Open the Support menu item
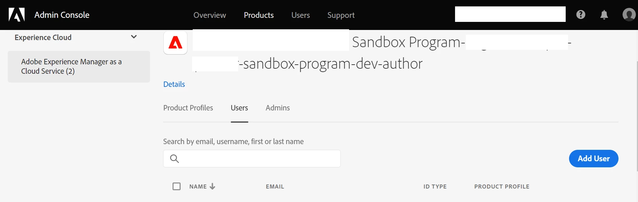The height and width of the screenshot is (202, 638). (341, 15)
